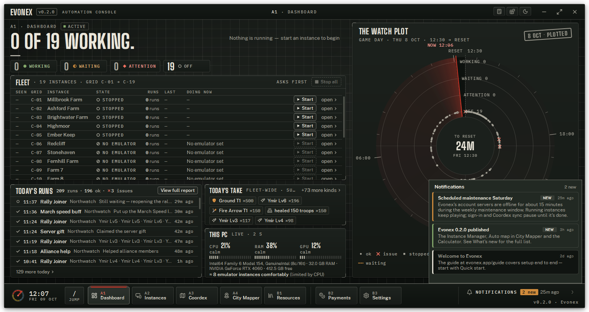Click the pin icon on Ymir Lv3 chip
589x312 pixels.
tap(214, 221)
